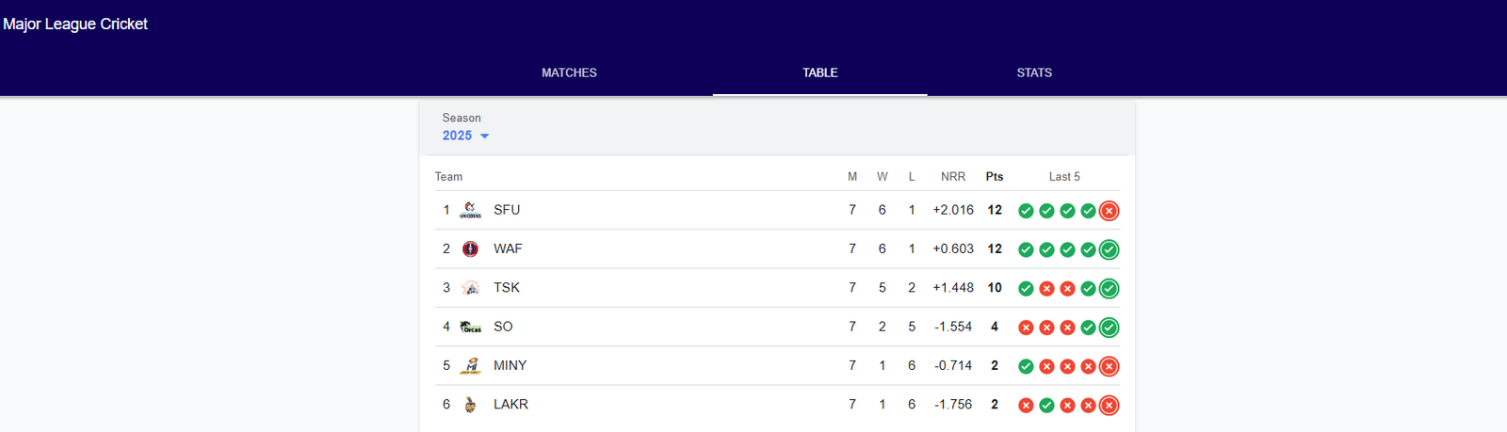Select the TABLE tab
The height and width of the screenshot is (432, 1507).
tap(820, 72)
